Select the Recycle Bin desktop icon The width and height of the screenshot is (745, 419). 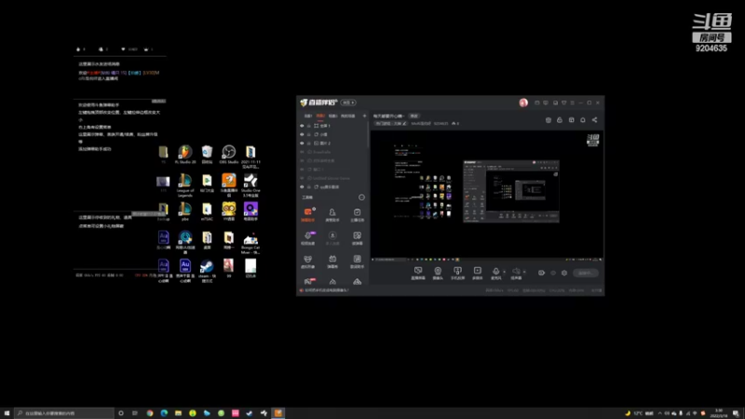[x=207, y=155]
